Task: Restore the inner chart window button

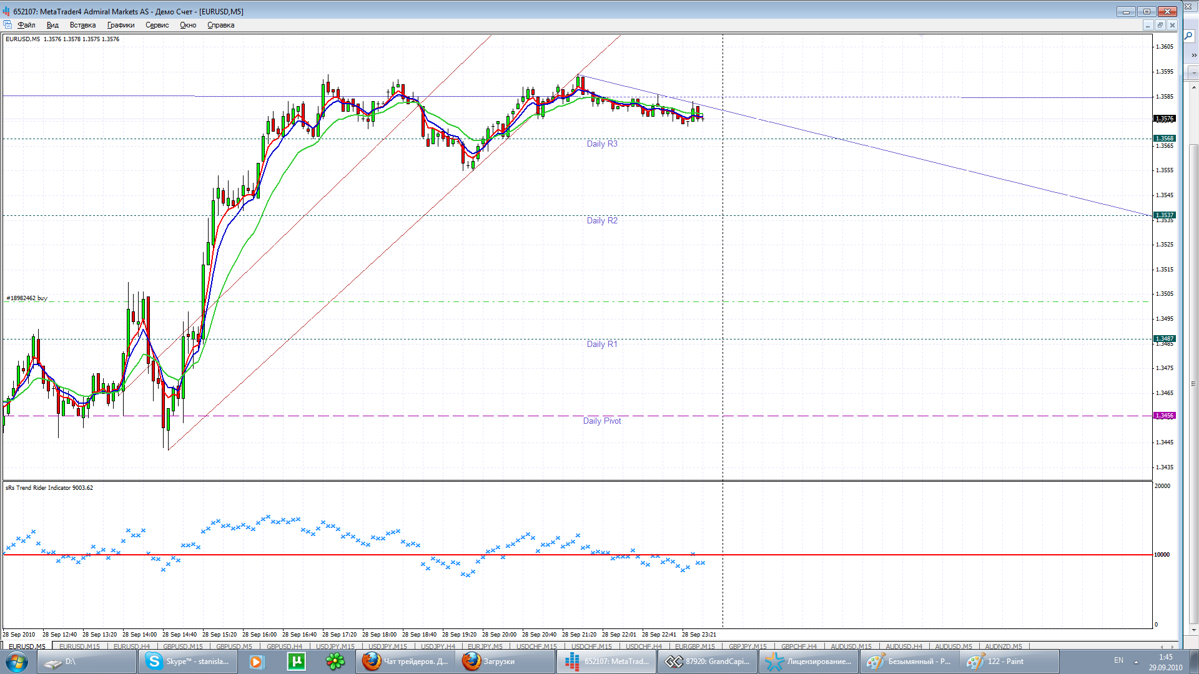Action: tap(1160, 25)
